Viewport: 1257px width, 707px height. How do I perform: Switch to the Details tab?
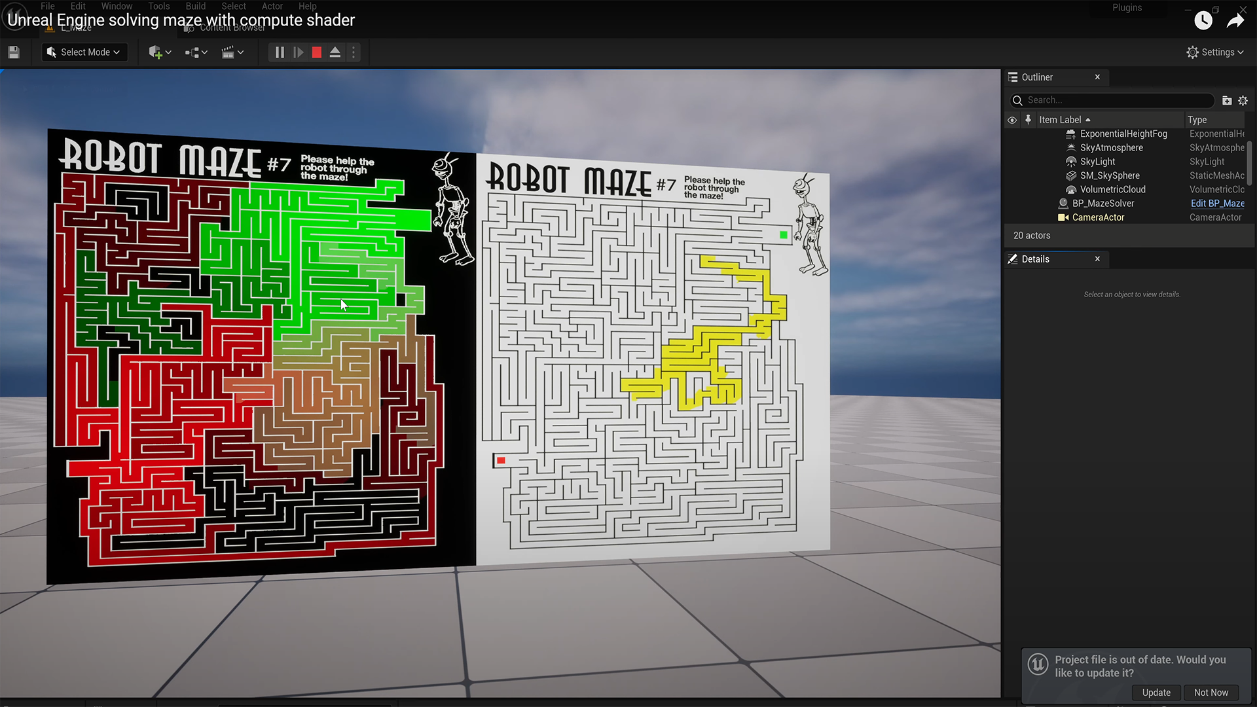pyautogui.click(x=1035, y=259)
